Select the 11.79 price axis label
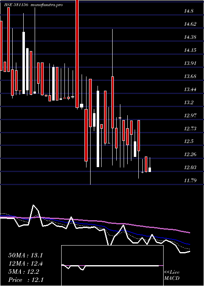Viewport: 204px width, 286px height. [190, 181]
